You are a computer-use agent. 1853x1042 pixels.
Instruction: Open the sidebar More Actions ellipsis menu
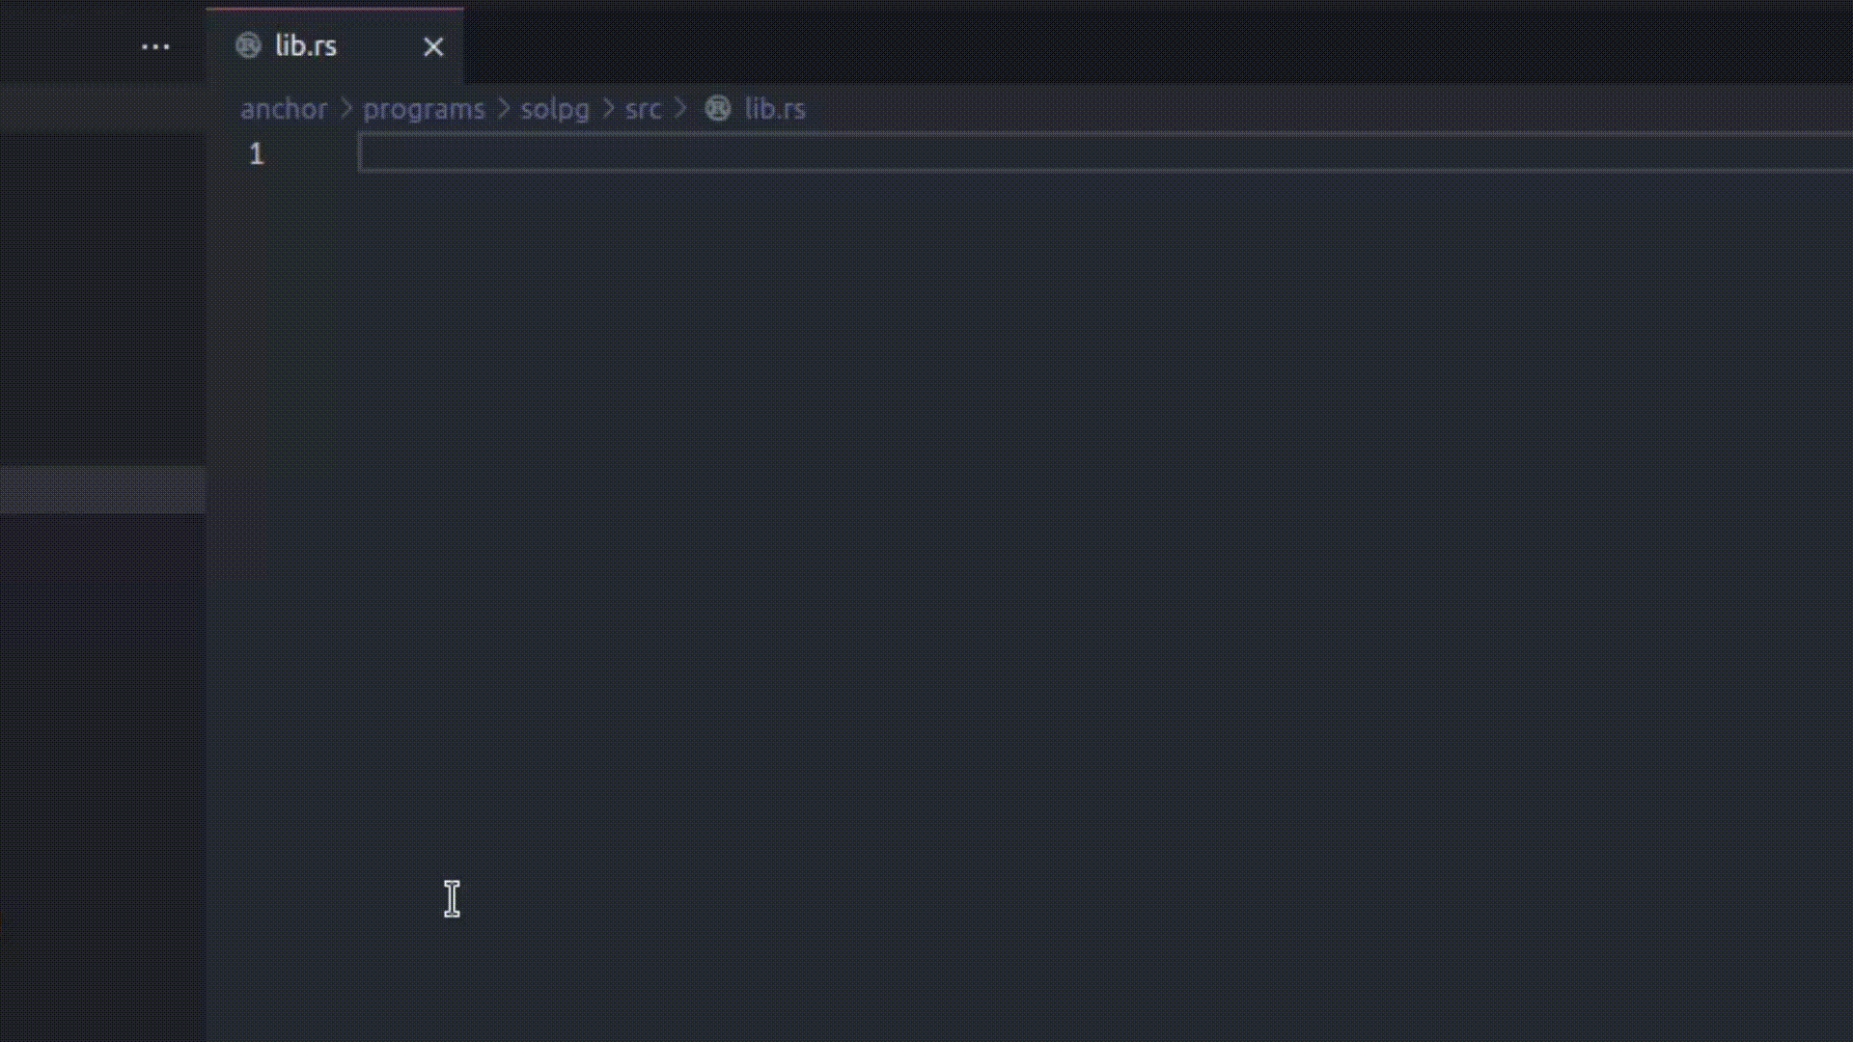coord(155,46)
